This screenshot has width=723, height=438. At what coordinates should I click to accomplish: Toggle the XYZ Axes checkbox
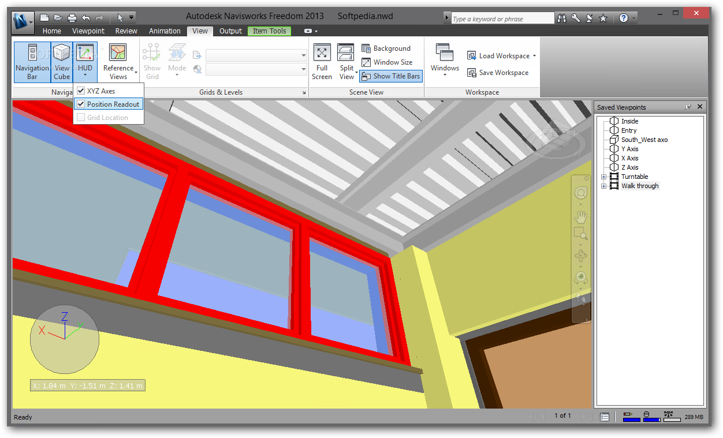(x=81, y=91)
